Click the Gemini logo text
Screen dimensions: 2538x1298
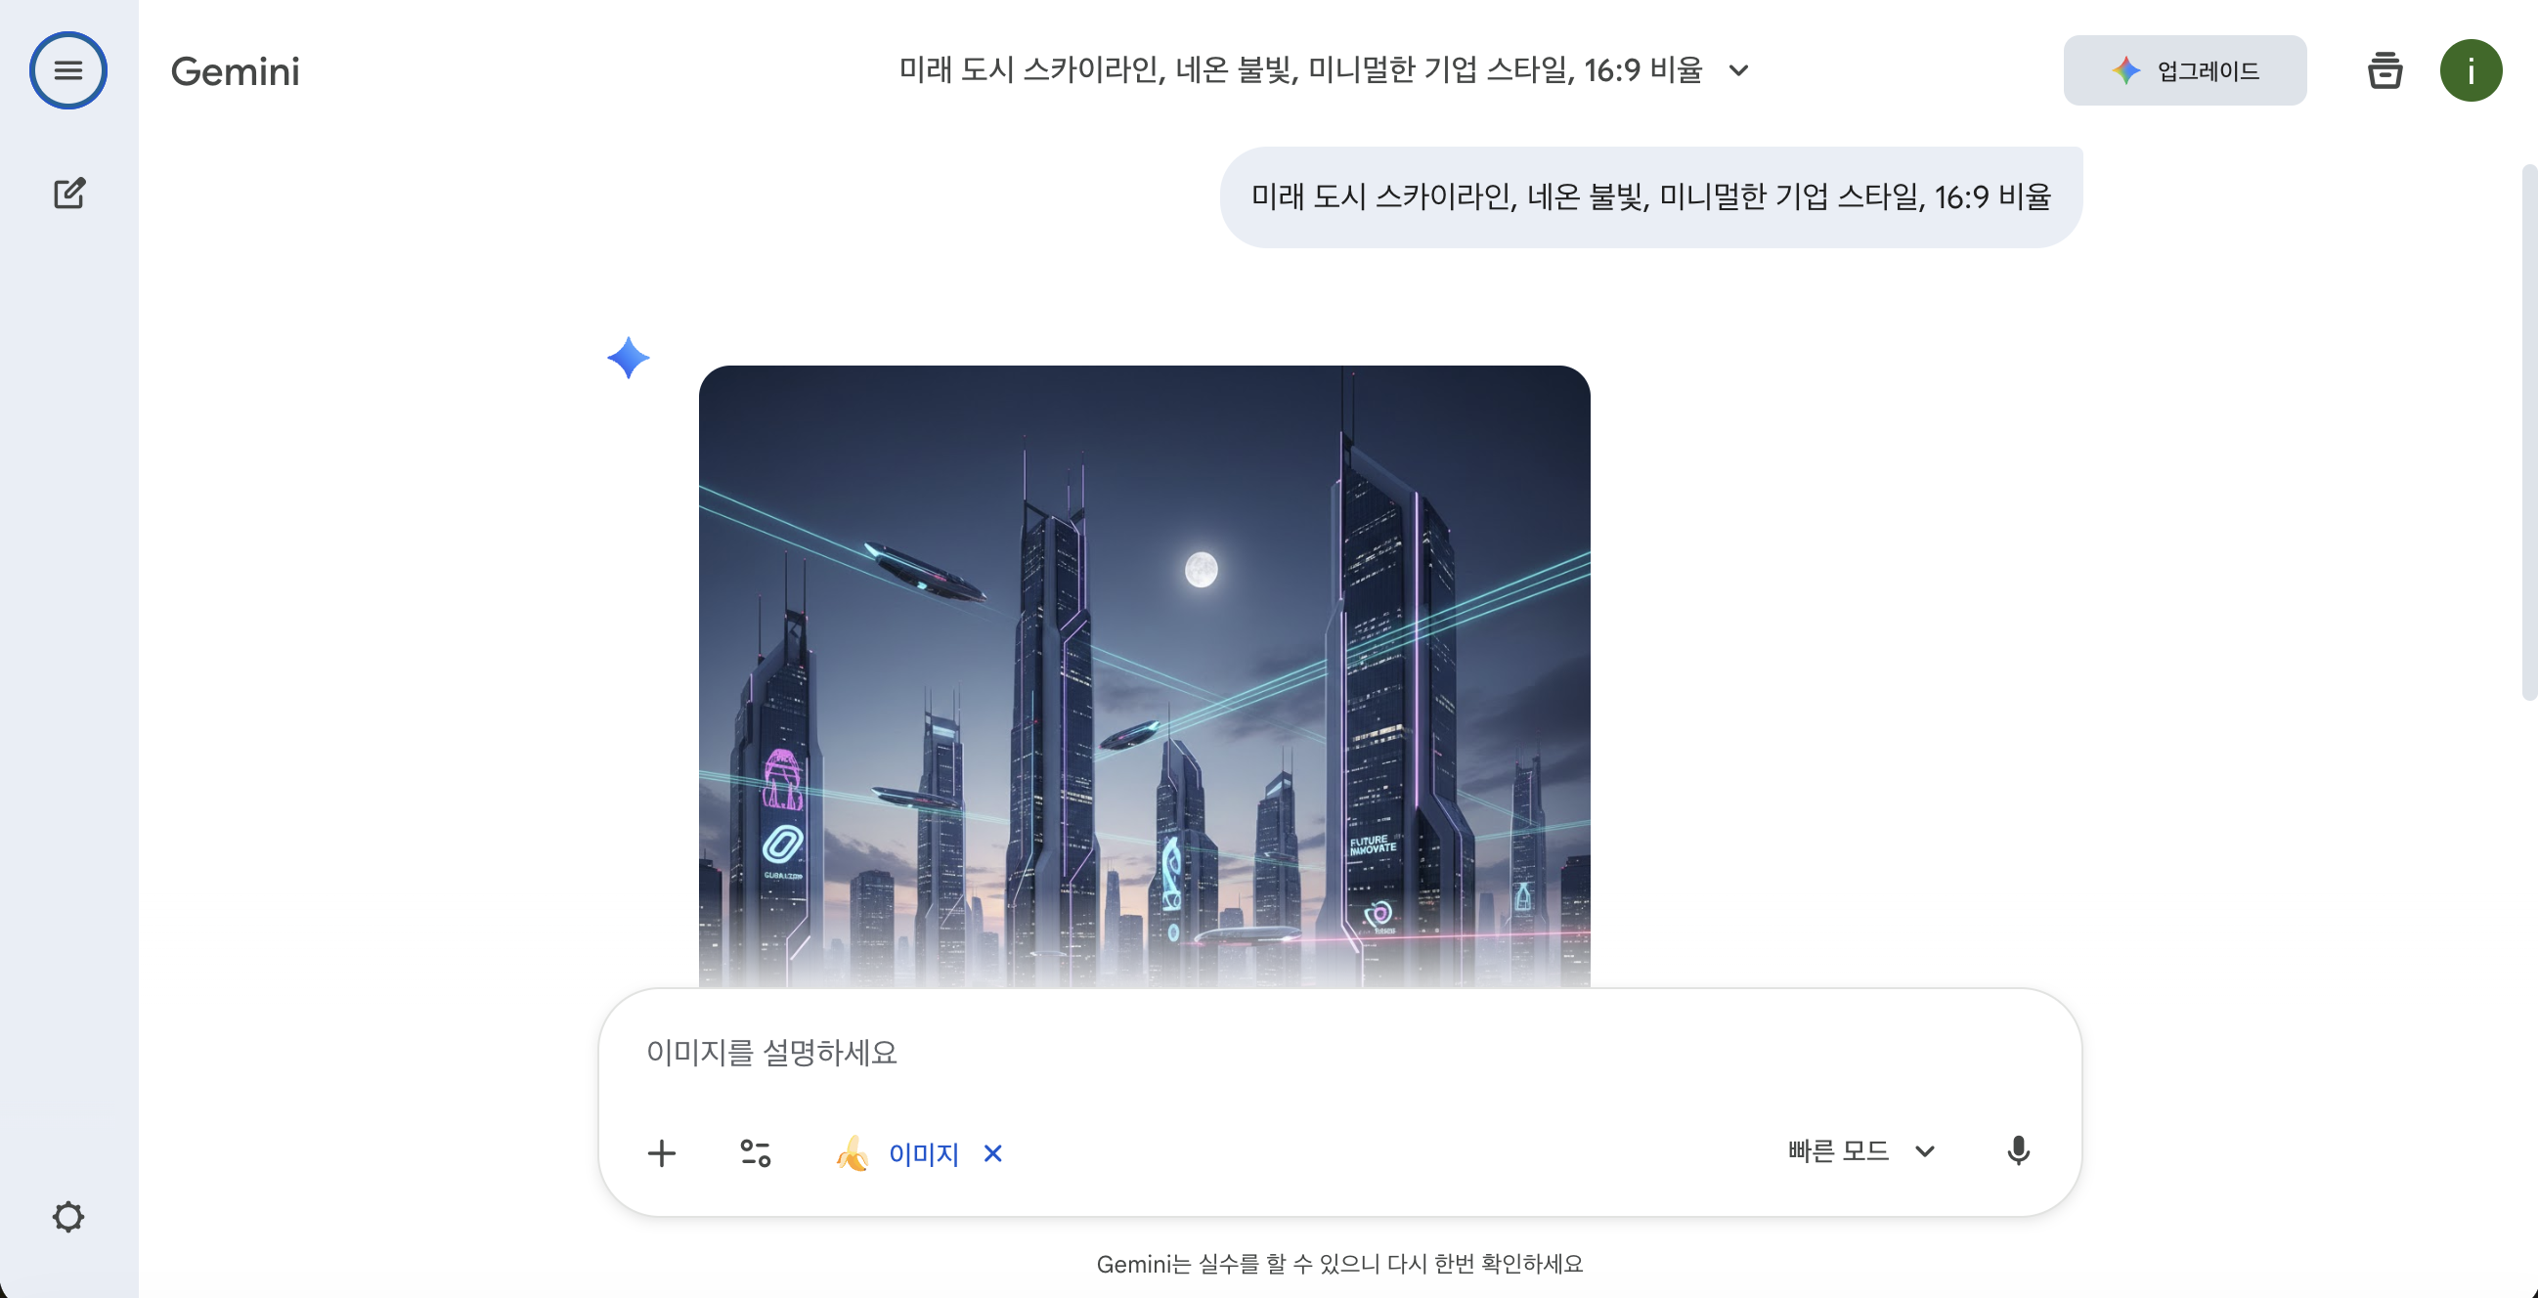point(235,71)
